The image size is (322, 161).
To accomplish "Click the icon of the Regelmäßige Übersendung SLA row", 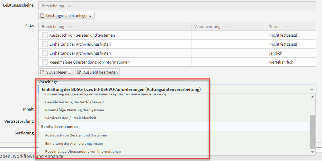I will pos(44,62).
